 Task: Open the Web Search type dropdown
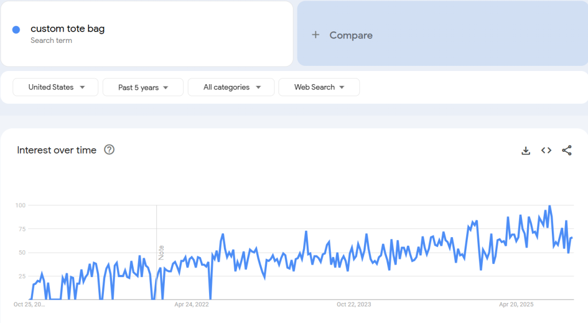coord(319,88)
